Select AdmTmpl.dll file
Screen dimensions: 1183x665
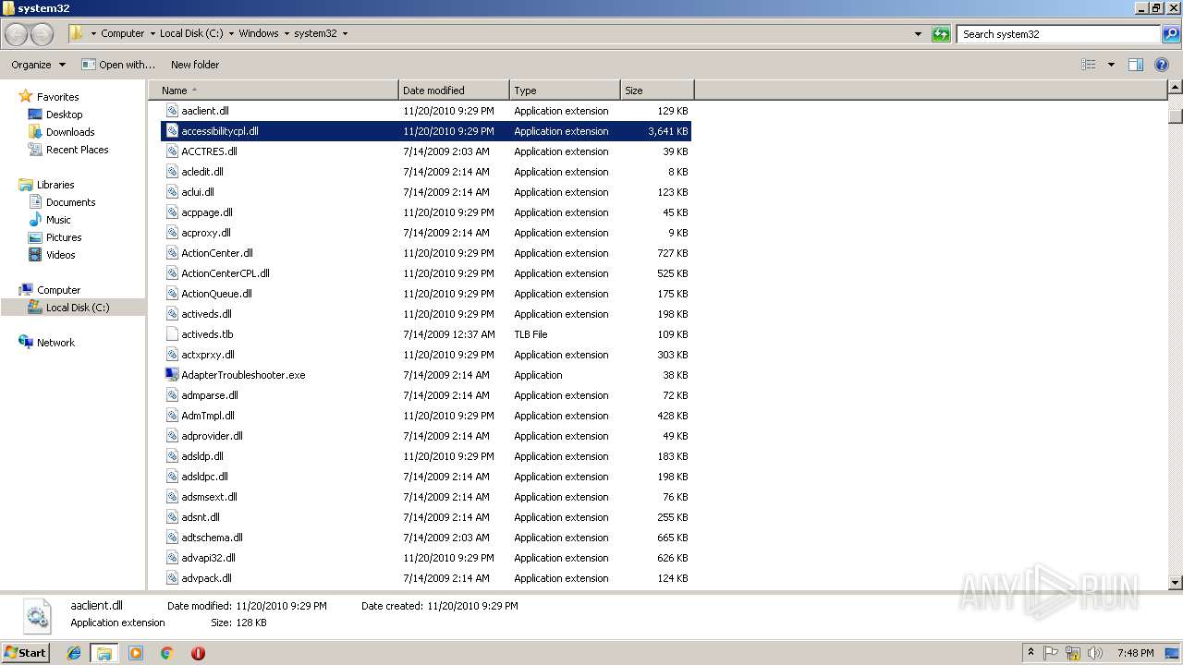pyautogui.click(x=426, y=416)
